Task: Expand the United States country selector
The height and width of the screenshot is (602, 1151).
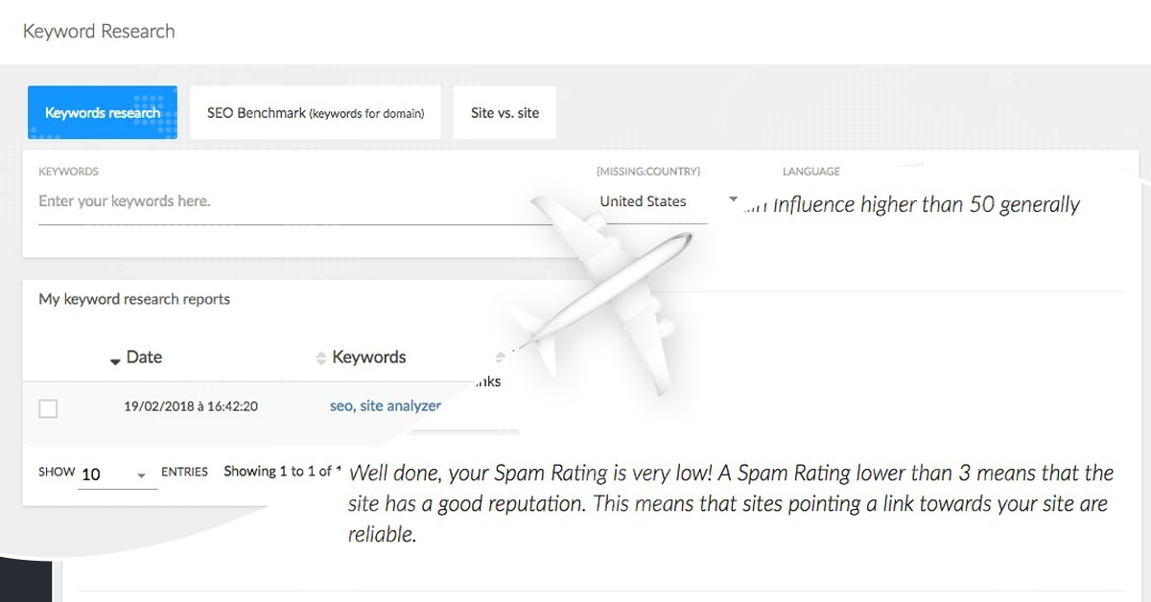Action: (x=643, y=201)
